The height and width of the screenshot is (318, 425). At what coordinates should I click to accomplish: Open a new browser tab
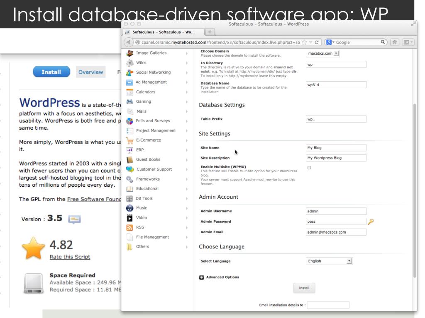click(210, 32)
